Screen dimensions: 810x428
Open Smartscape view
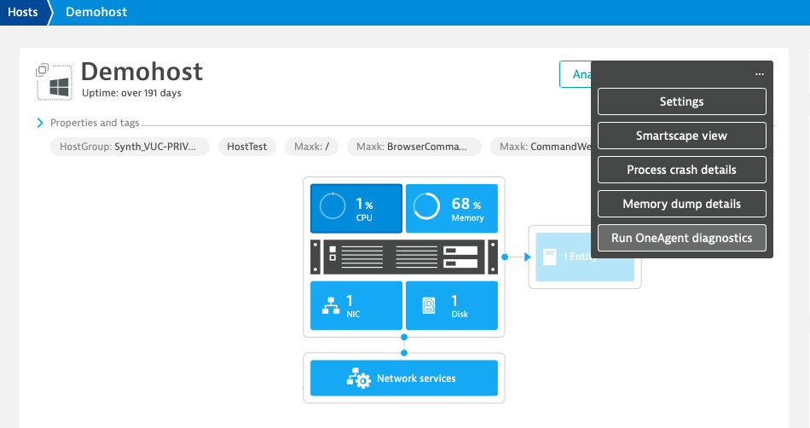click(681, 136)
